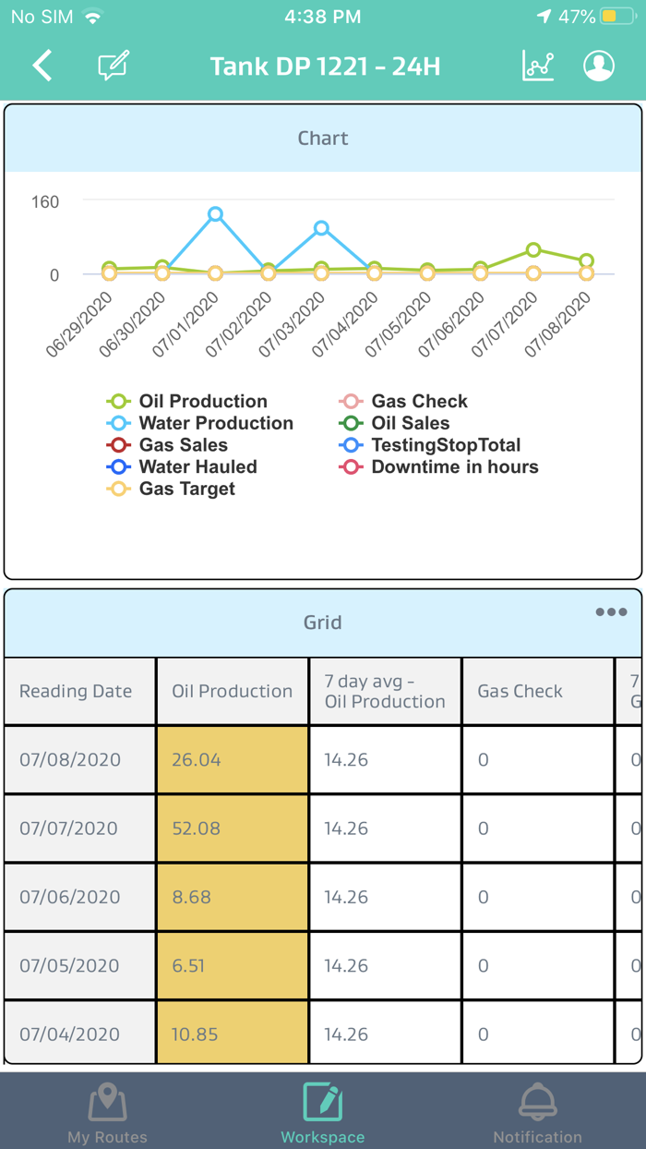Tap the Water Production peak on 07/01/2020
The width and height of the screenshot is (646, 1149).
pos(215,214)
